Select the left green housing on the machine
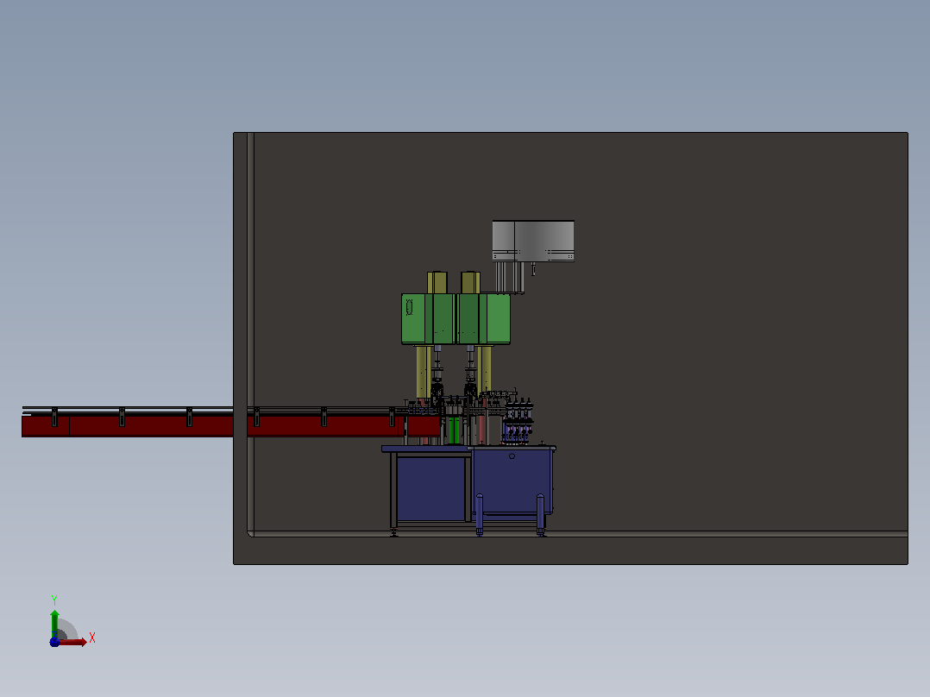Image resolution: width=930 pixels, height=697 pixels. point(428,318)
